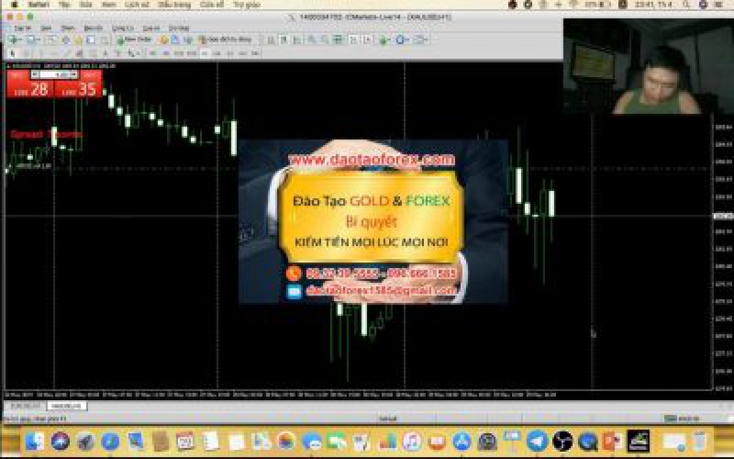The width and height of the screenshot is (734, 459).
Task: Open PowerPoint from the Dock
Action: pos(612,441)
